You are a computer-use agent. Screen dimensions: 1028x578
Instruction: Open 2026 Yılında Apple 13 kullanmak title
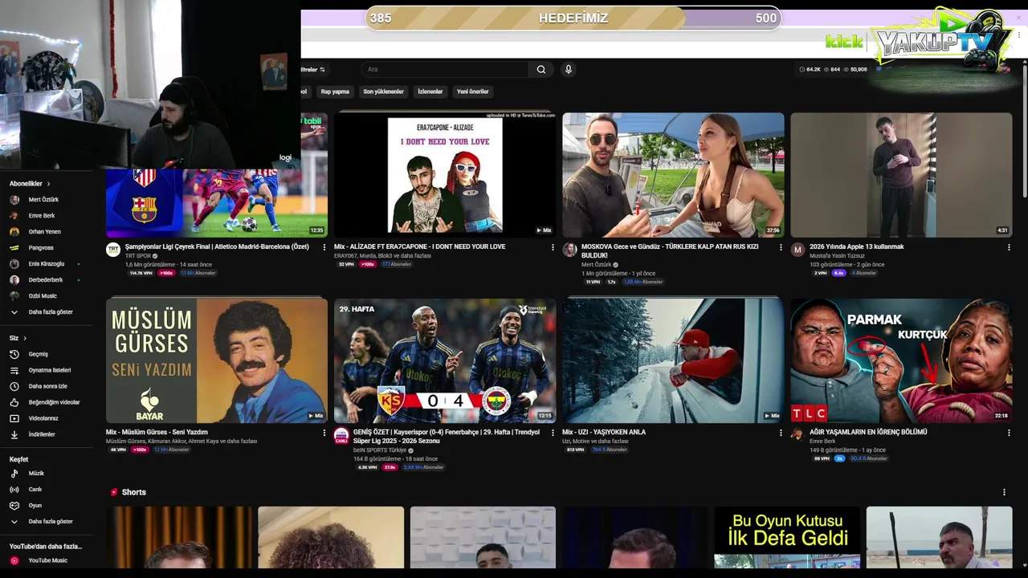point(856,246)
